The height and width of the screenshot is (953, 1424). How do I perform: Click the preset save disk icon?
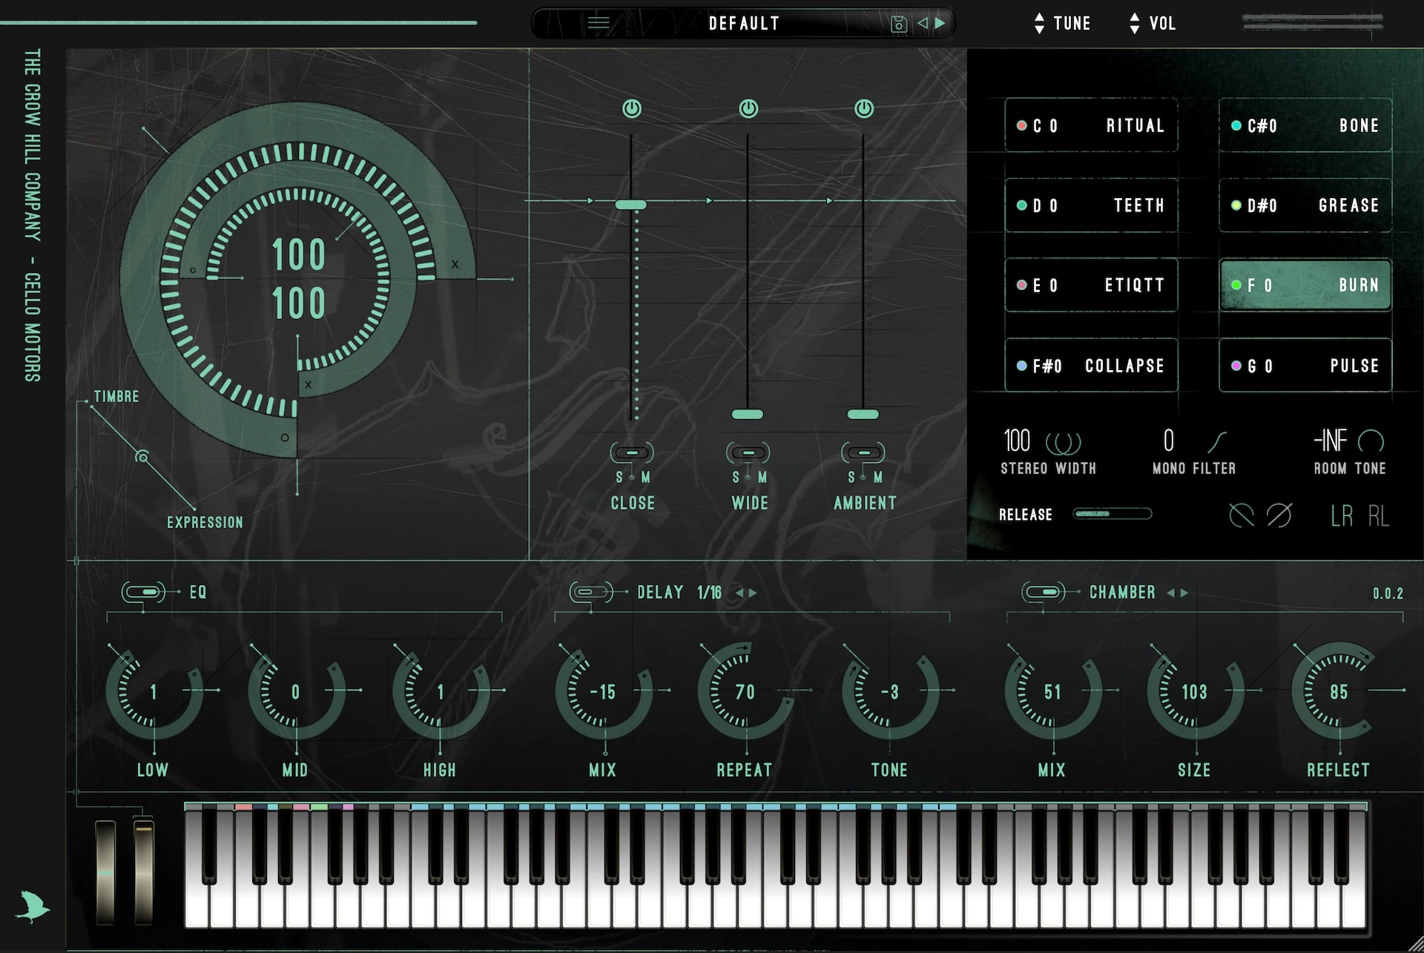click(898, 24)
